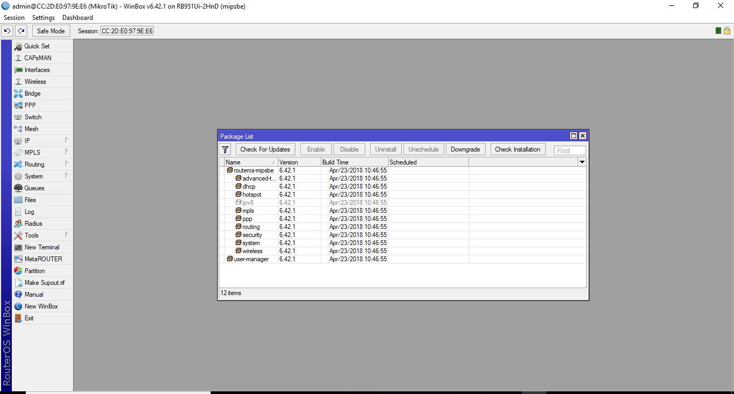Image resolution: width=734 pixels, height=394 pixels.
Task: Click the Enable button in Package List
Action: pos(316,149)
